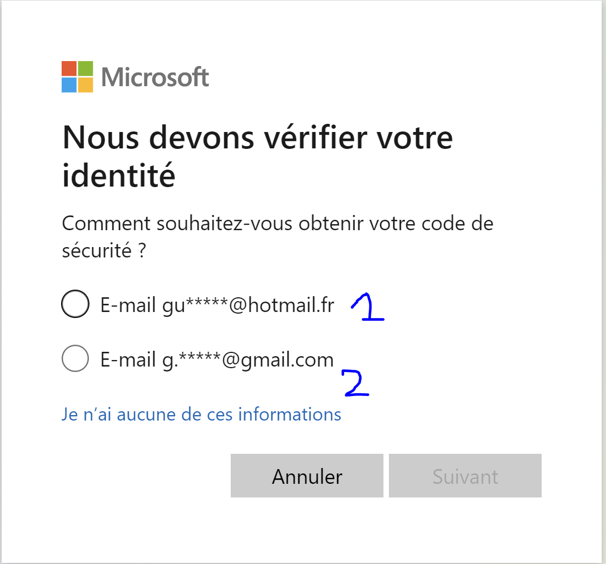
Task: Click the masked "@hotmail.fr" address text
Action: (248, 305)
